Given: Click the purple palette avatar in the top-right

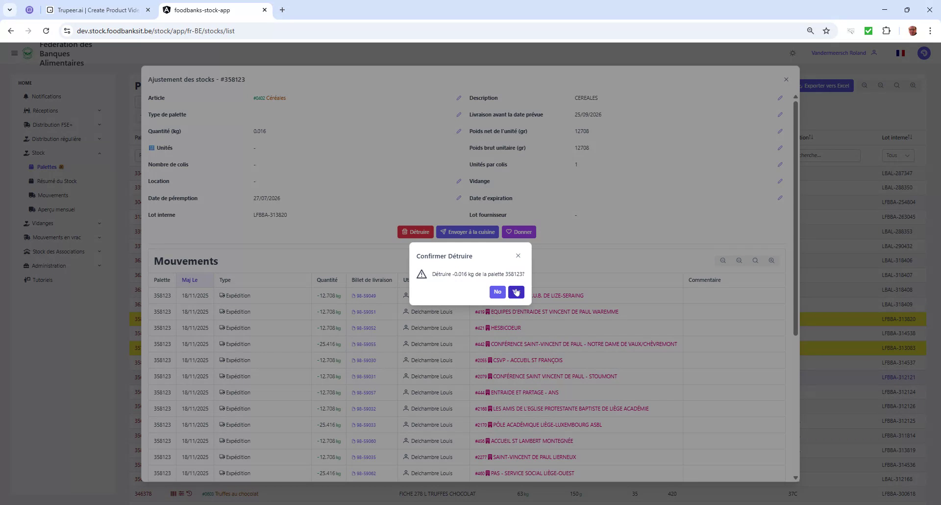Looking at the screenshot, I should coord(924,53).
